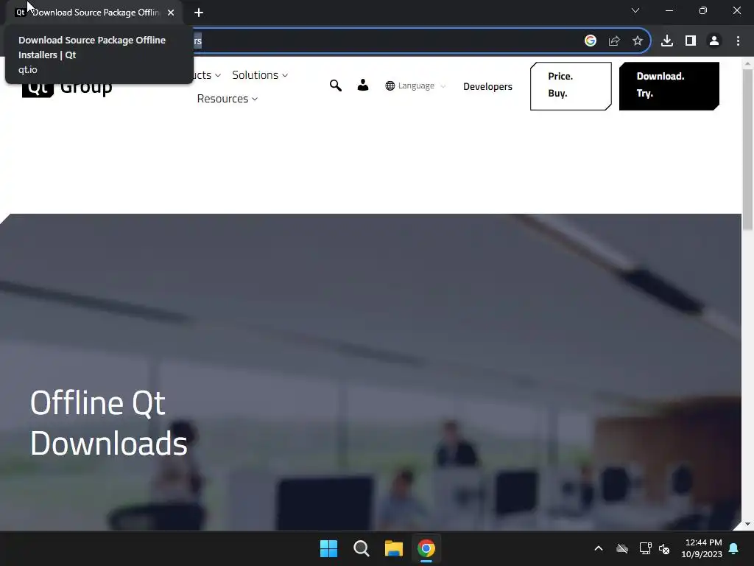Click the scrollbar down arrow
Screen dimensions: 754x566
[747, 524]
